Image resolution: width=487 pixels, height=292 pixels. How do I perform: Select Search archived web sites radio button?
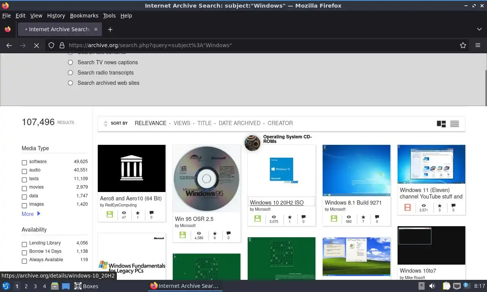pos(70,83)
